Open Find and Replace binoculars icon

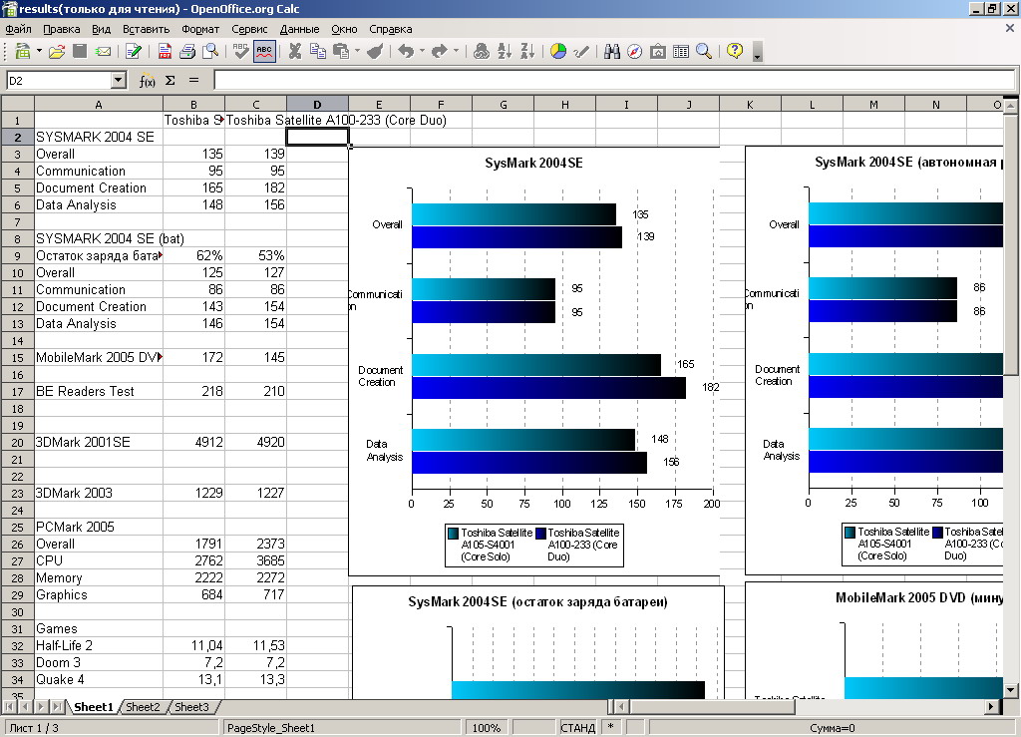click(x=612, y=51)
